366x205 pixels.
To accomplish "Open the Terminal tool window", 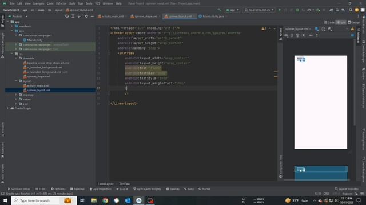I will (77, 189).
